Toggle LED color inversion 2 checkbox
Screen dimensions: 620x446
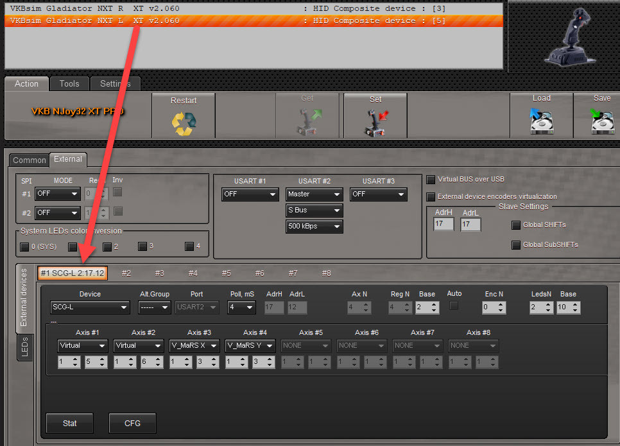tap(107, 247)
